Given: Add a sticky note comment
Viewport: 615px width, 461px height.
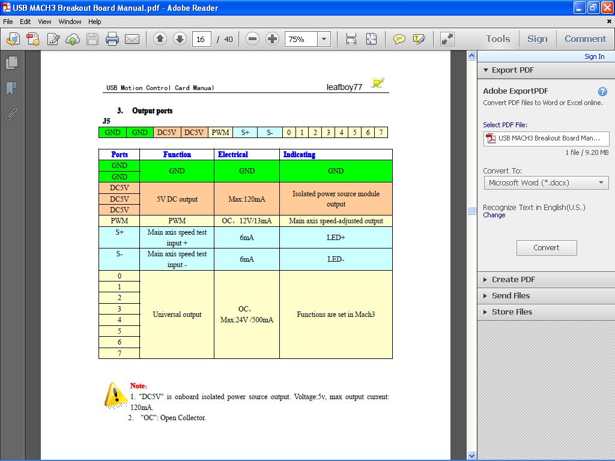Looking at the screenshot, I should pos(399,39).
